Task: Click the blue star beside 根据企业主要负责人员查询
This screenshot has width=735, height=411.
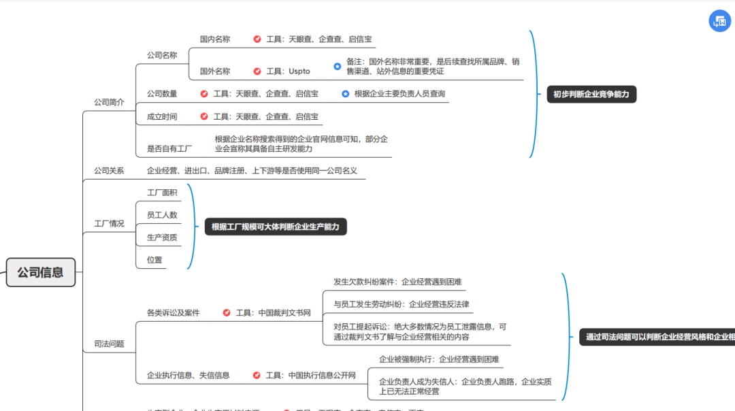Action: coord(346,94)
